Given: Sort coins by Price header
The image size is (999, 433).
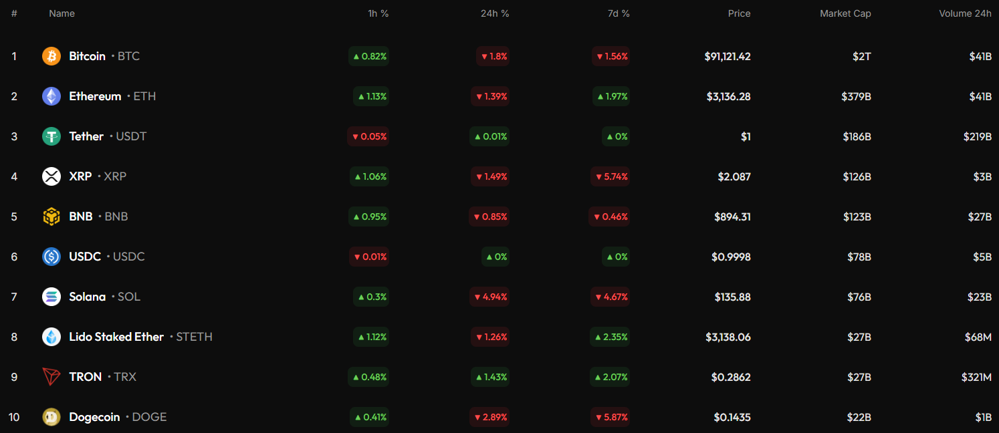Looking at the screenshot, I should coord(739,13).
